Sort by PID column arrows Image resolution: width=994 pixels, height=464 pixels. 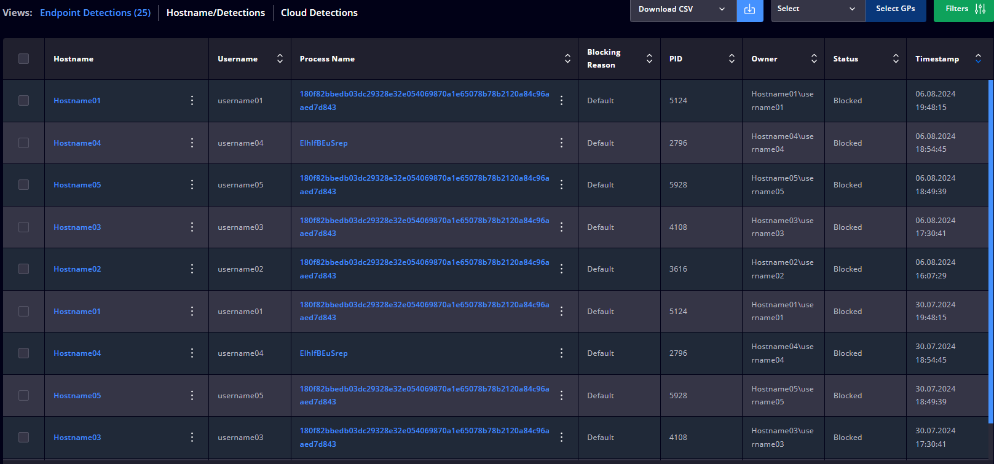[x=732, y=58]
